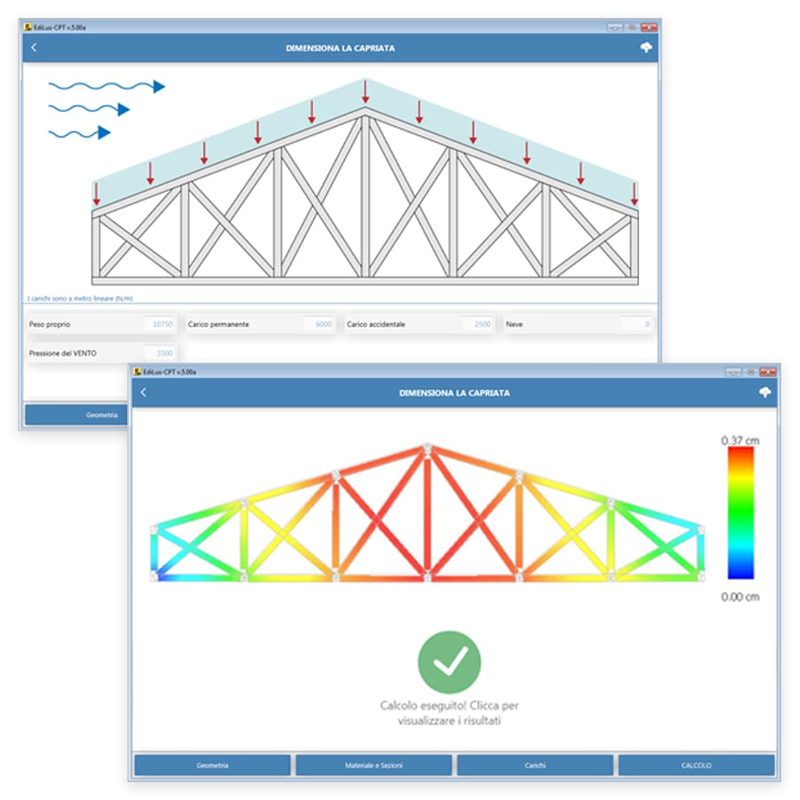Open the Materiale e Sezioni tab

373,765
